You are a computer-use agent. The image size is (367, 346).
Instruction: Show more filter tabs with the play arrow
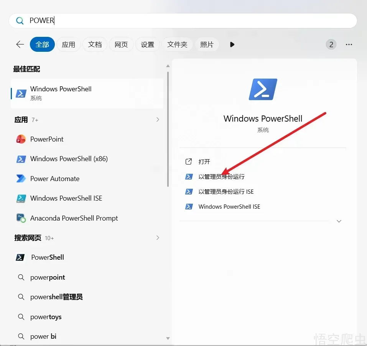(x=232, y=44)
